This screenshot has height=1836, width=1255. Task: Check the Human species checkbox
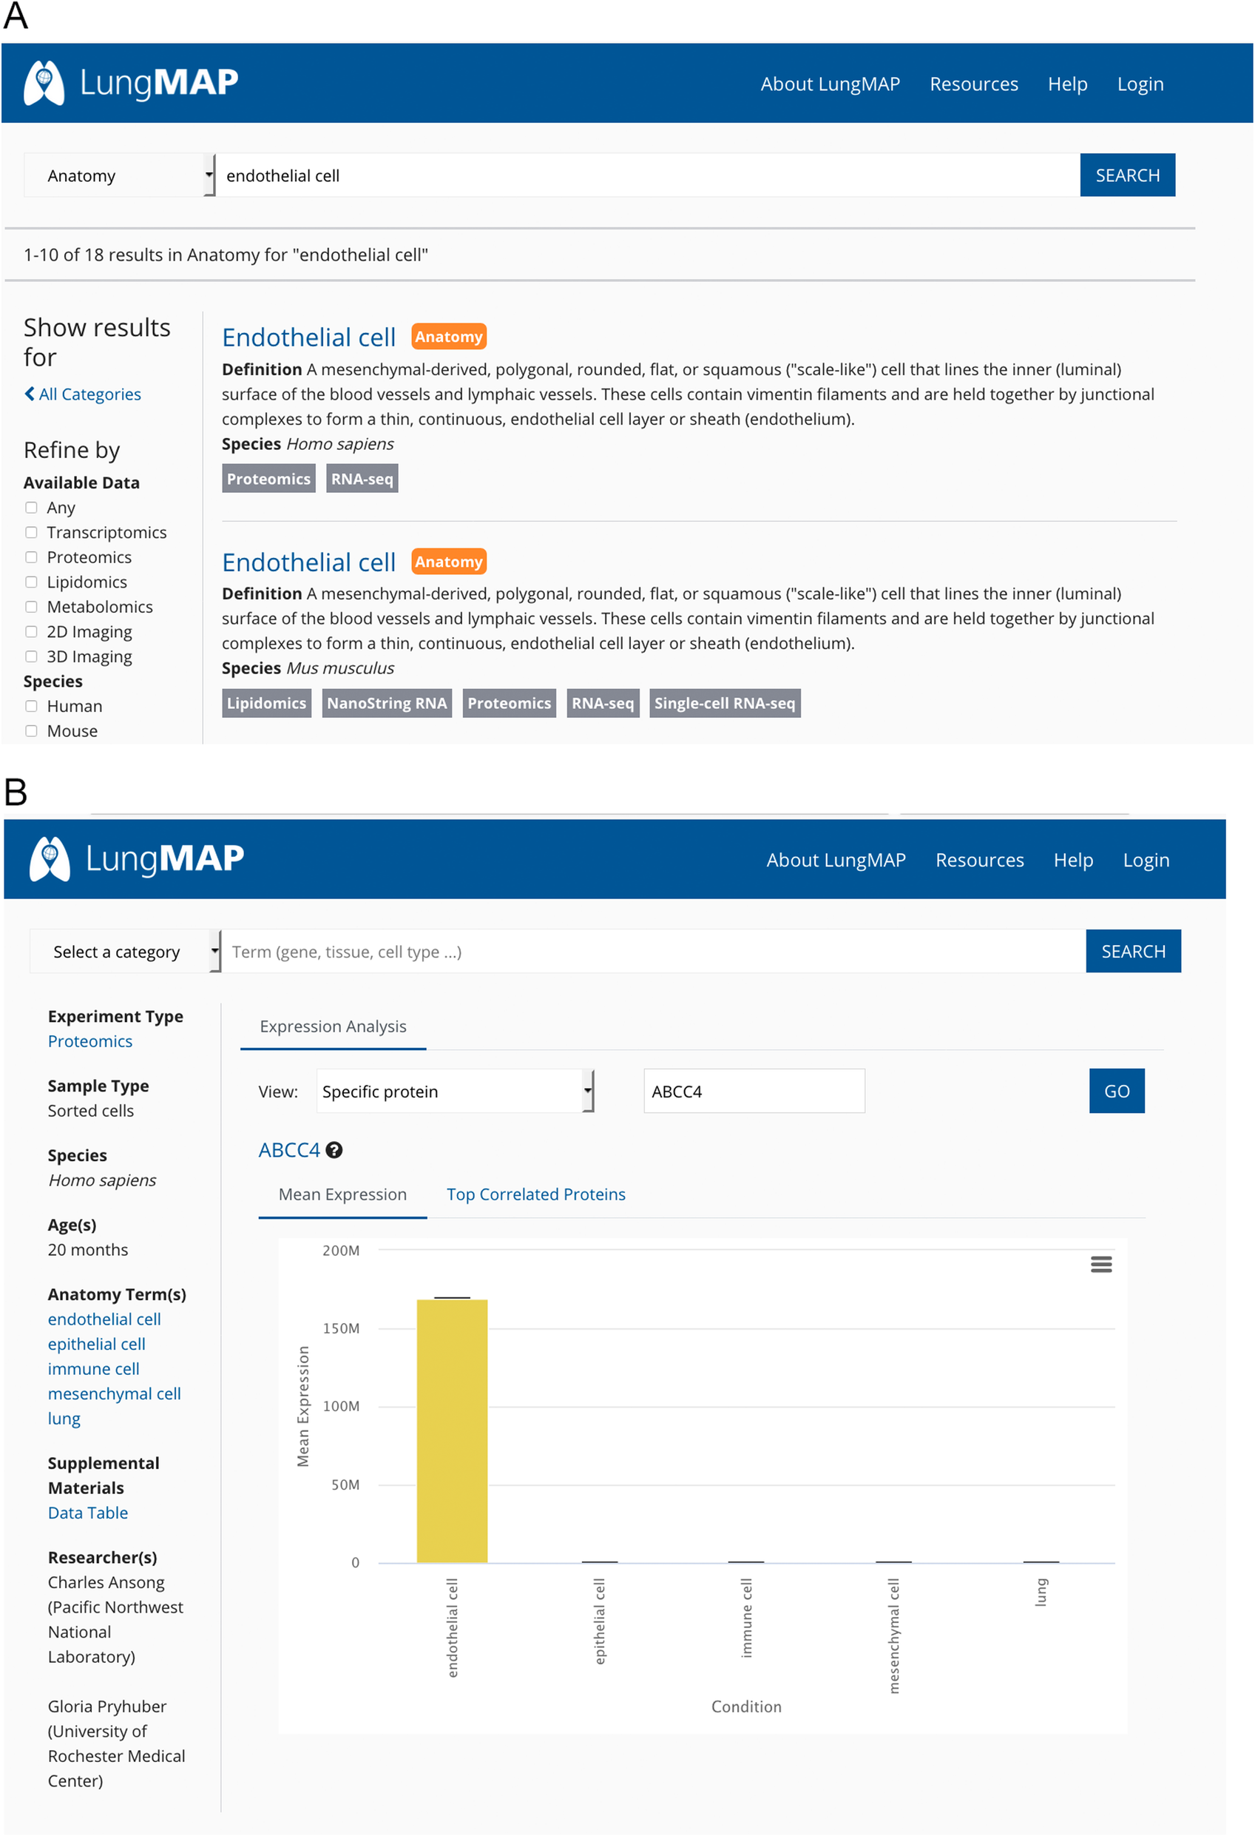32,706
